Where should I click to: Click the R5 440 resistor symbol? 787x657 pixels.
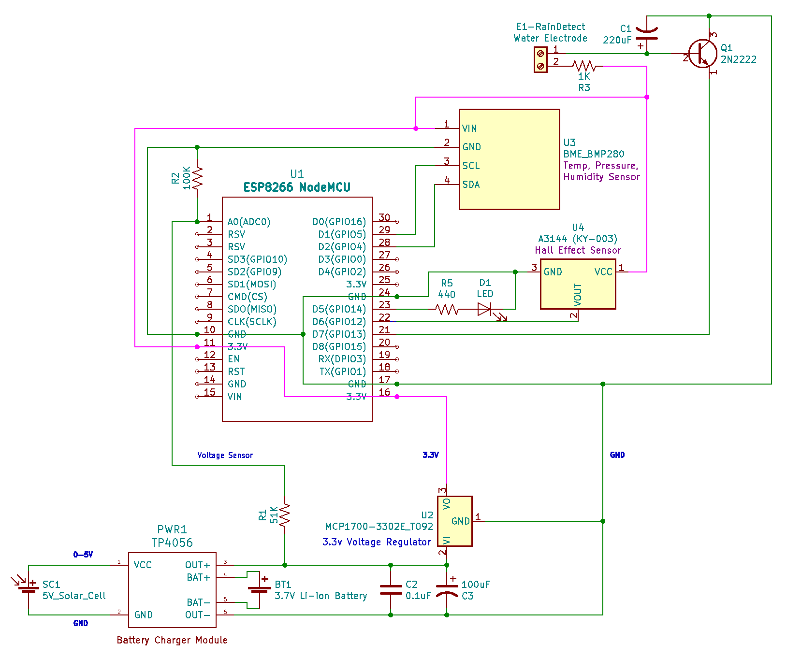(447, 309)
